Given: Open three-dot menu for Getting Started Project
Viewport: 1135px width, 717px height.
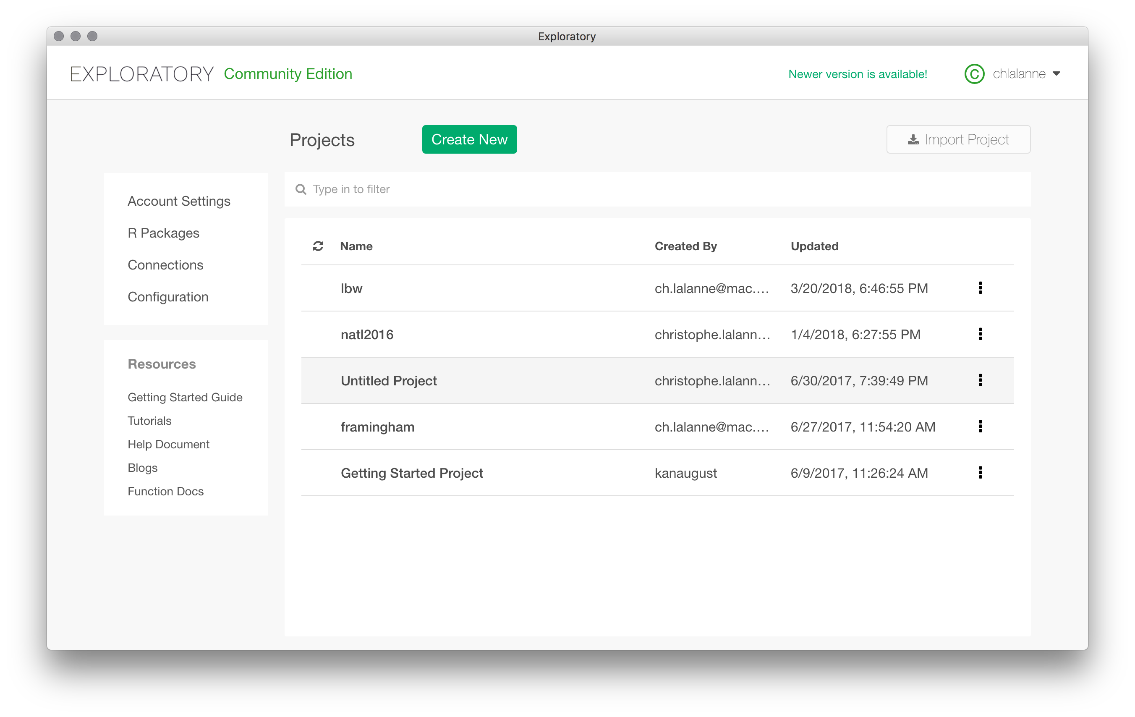Looking at the screenshot, I should tap(980, 473).
